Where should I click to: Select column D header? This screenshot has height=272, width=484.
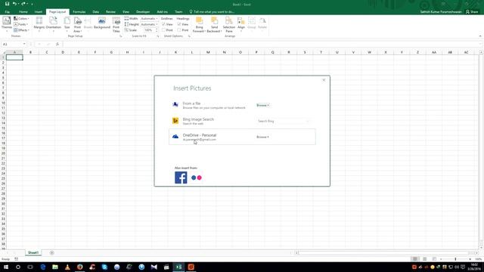pyautogui.click(x=63, y=52)
